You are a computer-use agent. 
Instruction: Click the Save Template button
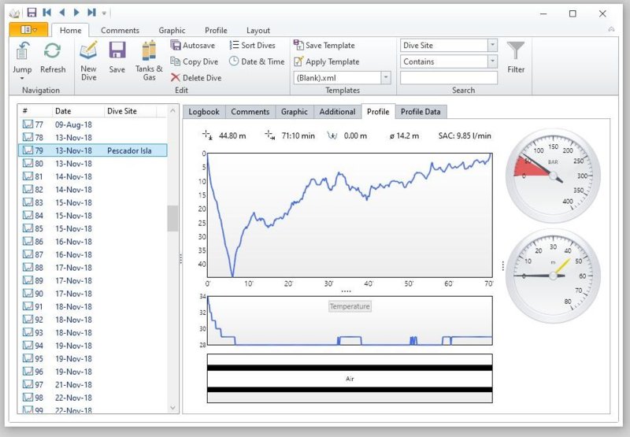[x=324, y=46]
